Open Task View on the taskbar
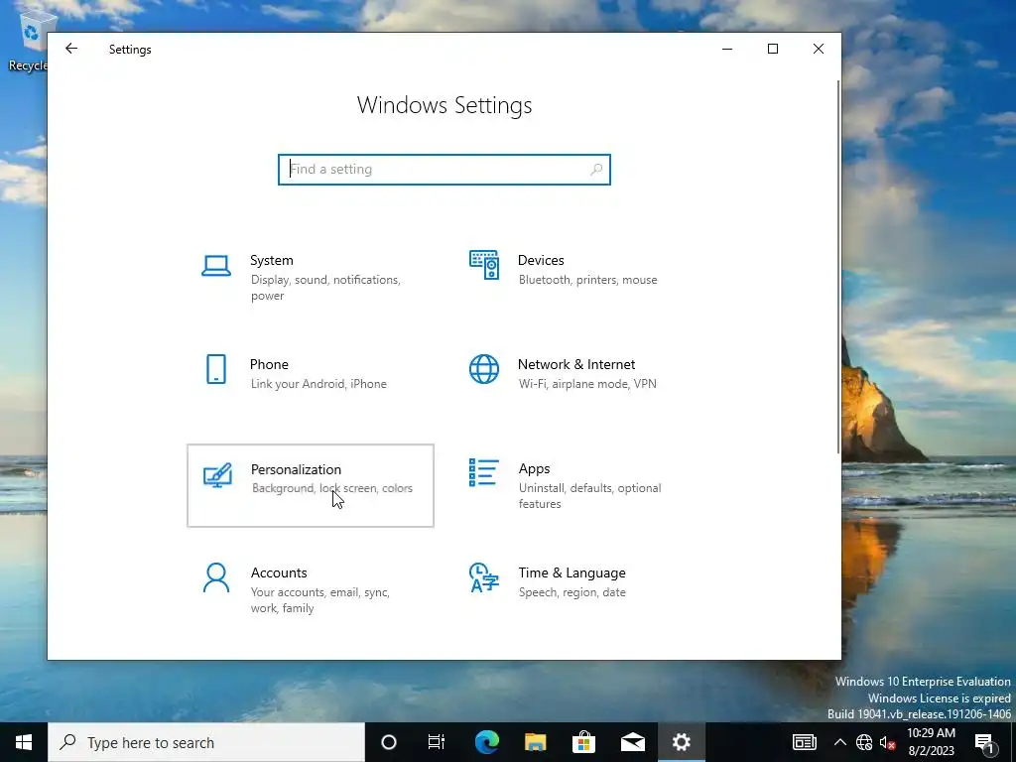 [x=437, y=742]
